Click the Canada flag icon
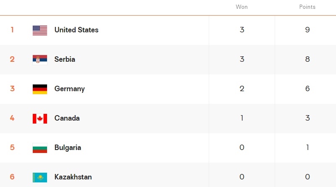The width and height of the screenshot is (336, 187). point(40,119)
